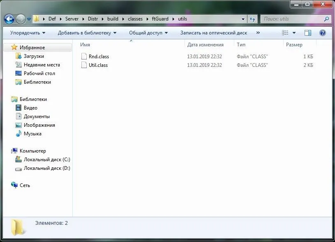Open the Видео library

(x=30, y=108)
